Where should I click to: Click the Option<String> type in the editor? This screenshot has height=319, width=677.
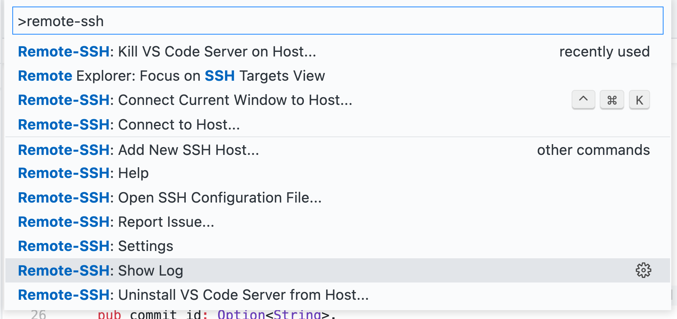pos(273,314)
